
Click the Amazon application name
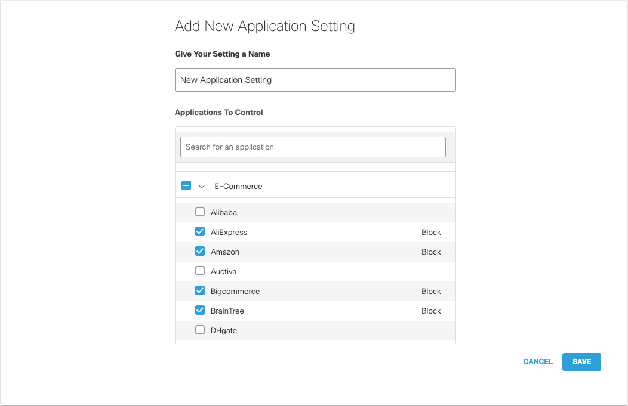pos(224,252)
